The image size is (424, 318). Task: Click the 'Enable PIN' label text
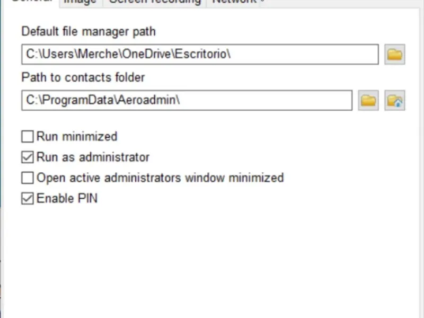tap(67, 198)
